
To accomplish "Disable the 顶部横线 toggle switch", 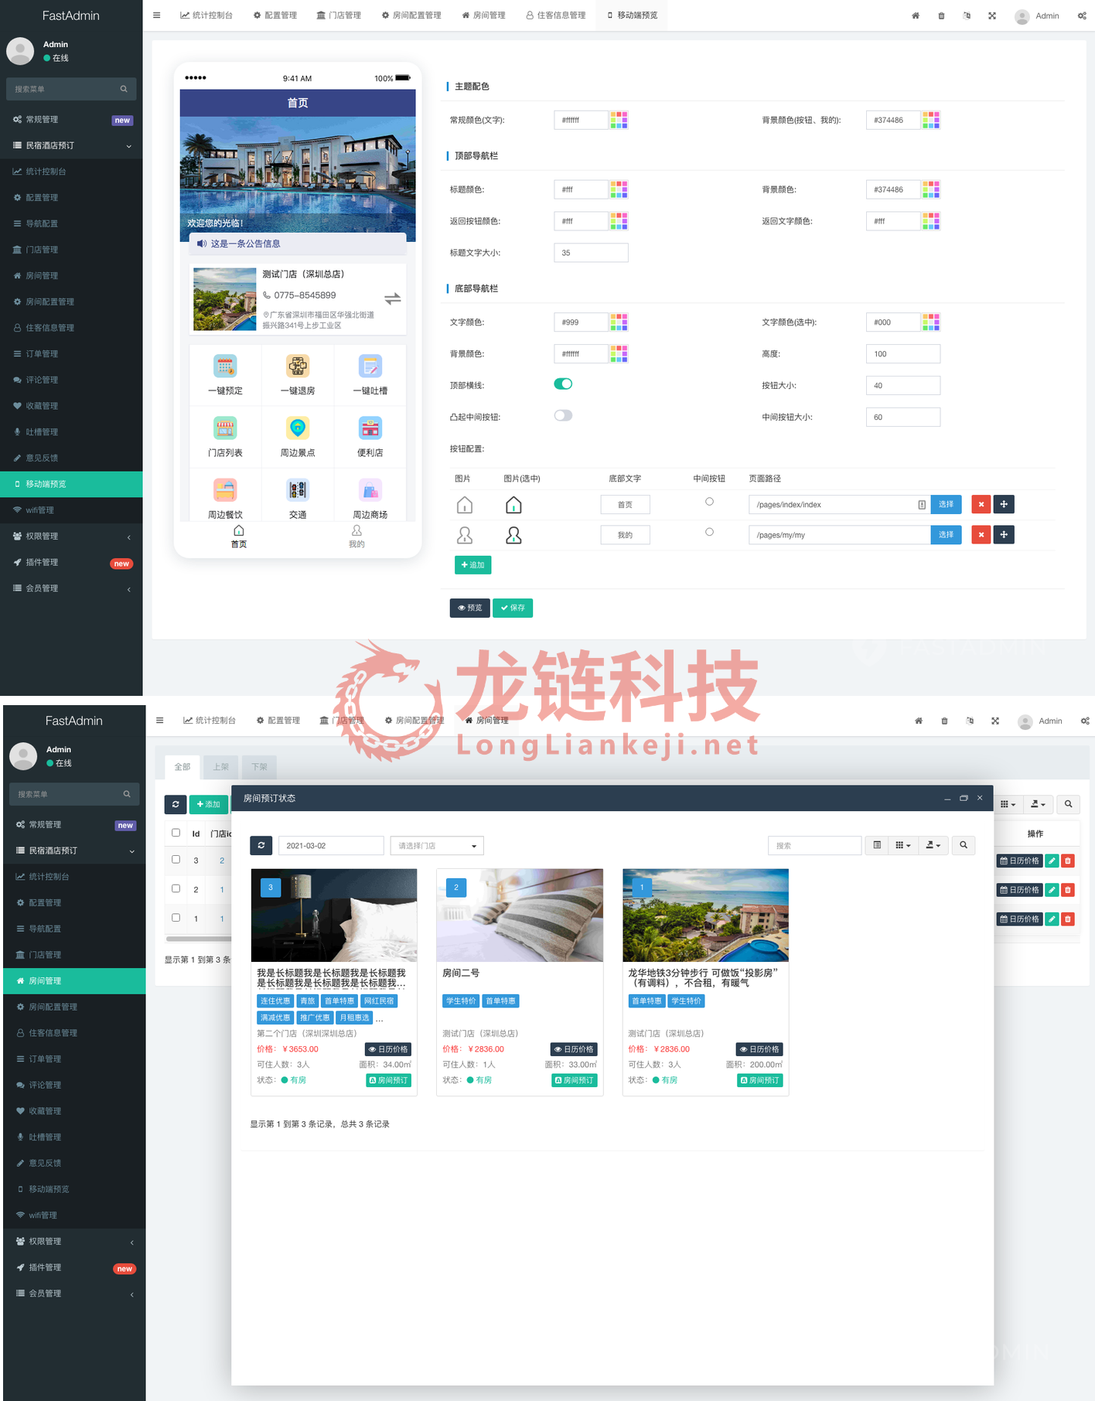I will click(x=563, y=384).
